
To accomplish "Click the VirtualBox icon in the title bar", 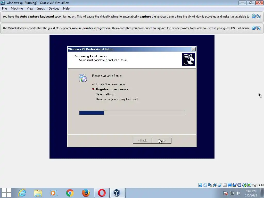I will [3, 3].
